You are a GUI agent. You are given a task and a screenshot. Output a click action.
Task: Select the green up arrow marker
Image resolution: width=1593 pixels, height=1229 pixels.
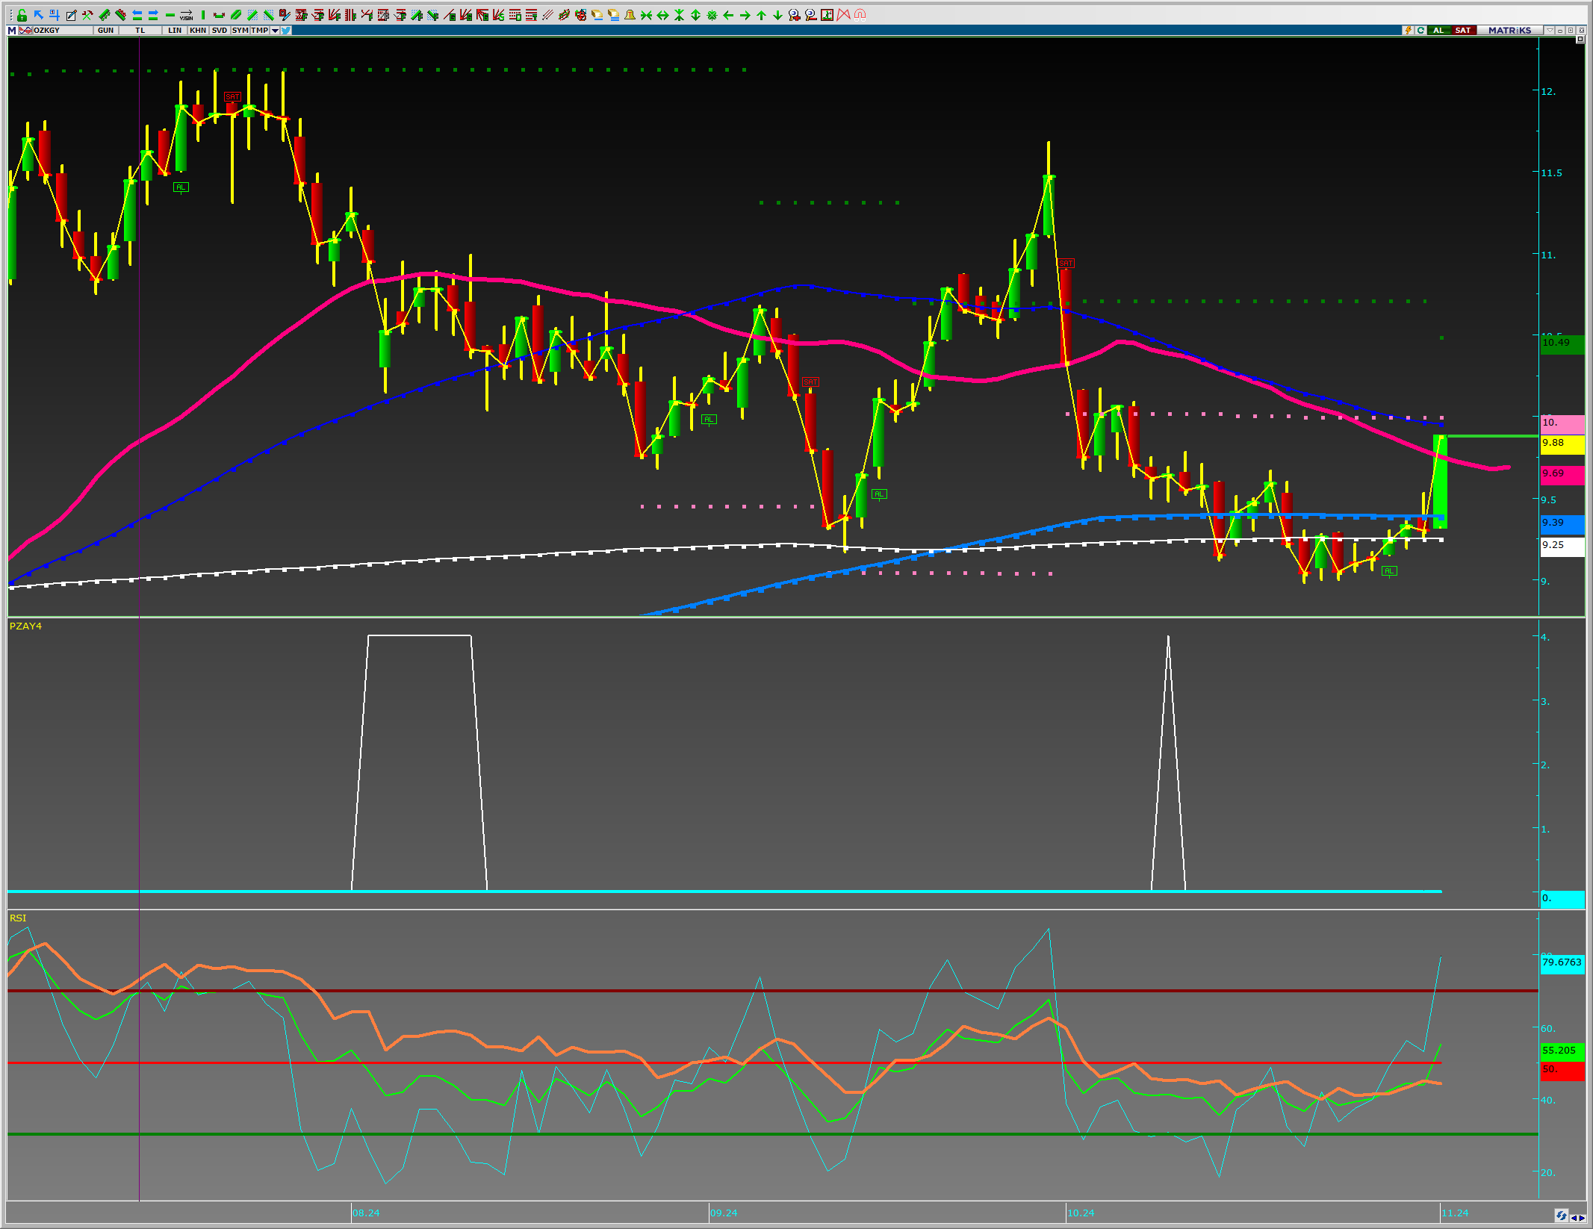click(761, 15)
